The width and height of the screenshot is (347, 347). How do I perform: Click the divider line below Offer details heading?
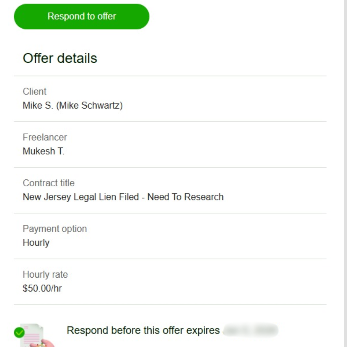click(x=170, y=76)
